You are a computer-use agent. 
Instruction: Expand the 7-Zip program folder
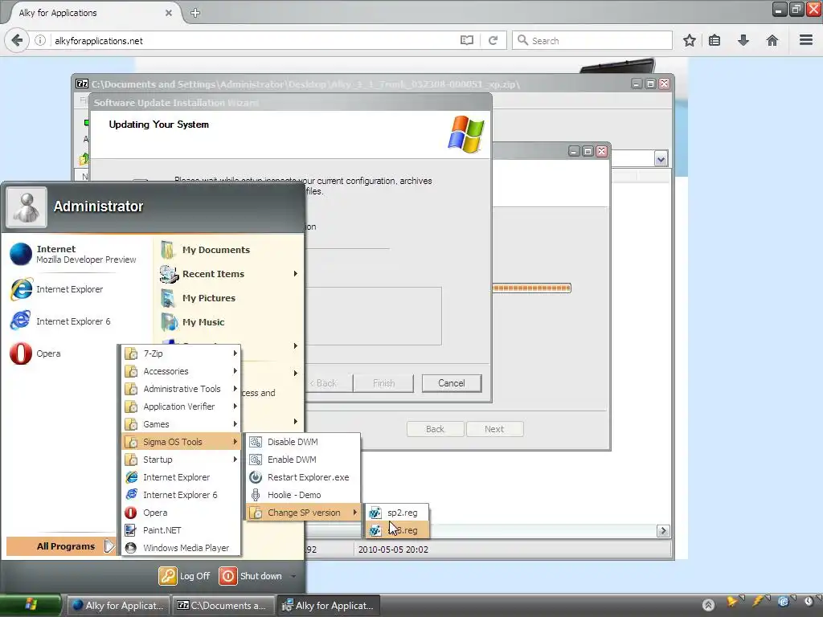tap(181, 353)
